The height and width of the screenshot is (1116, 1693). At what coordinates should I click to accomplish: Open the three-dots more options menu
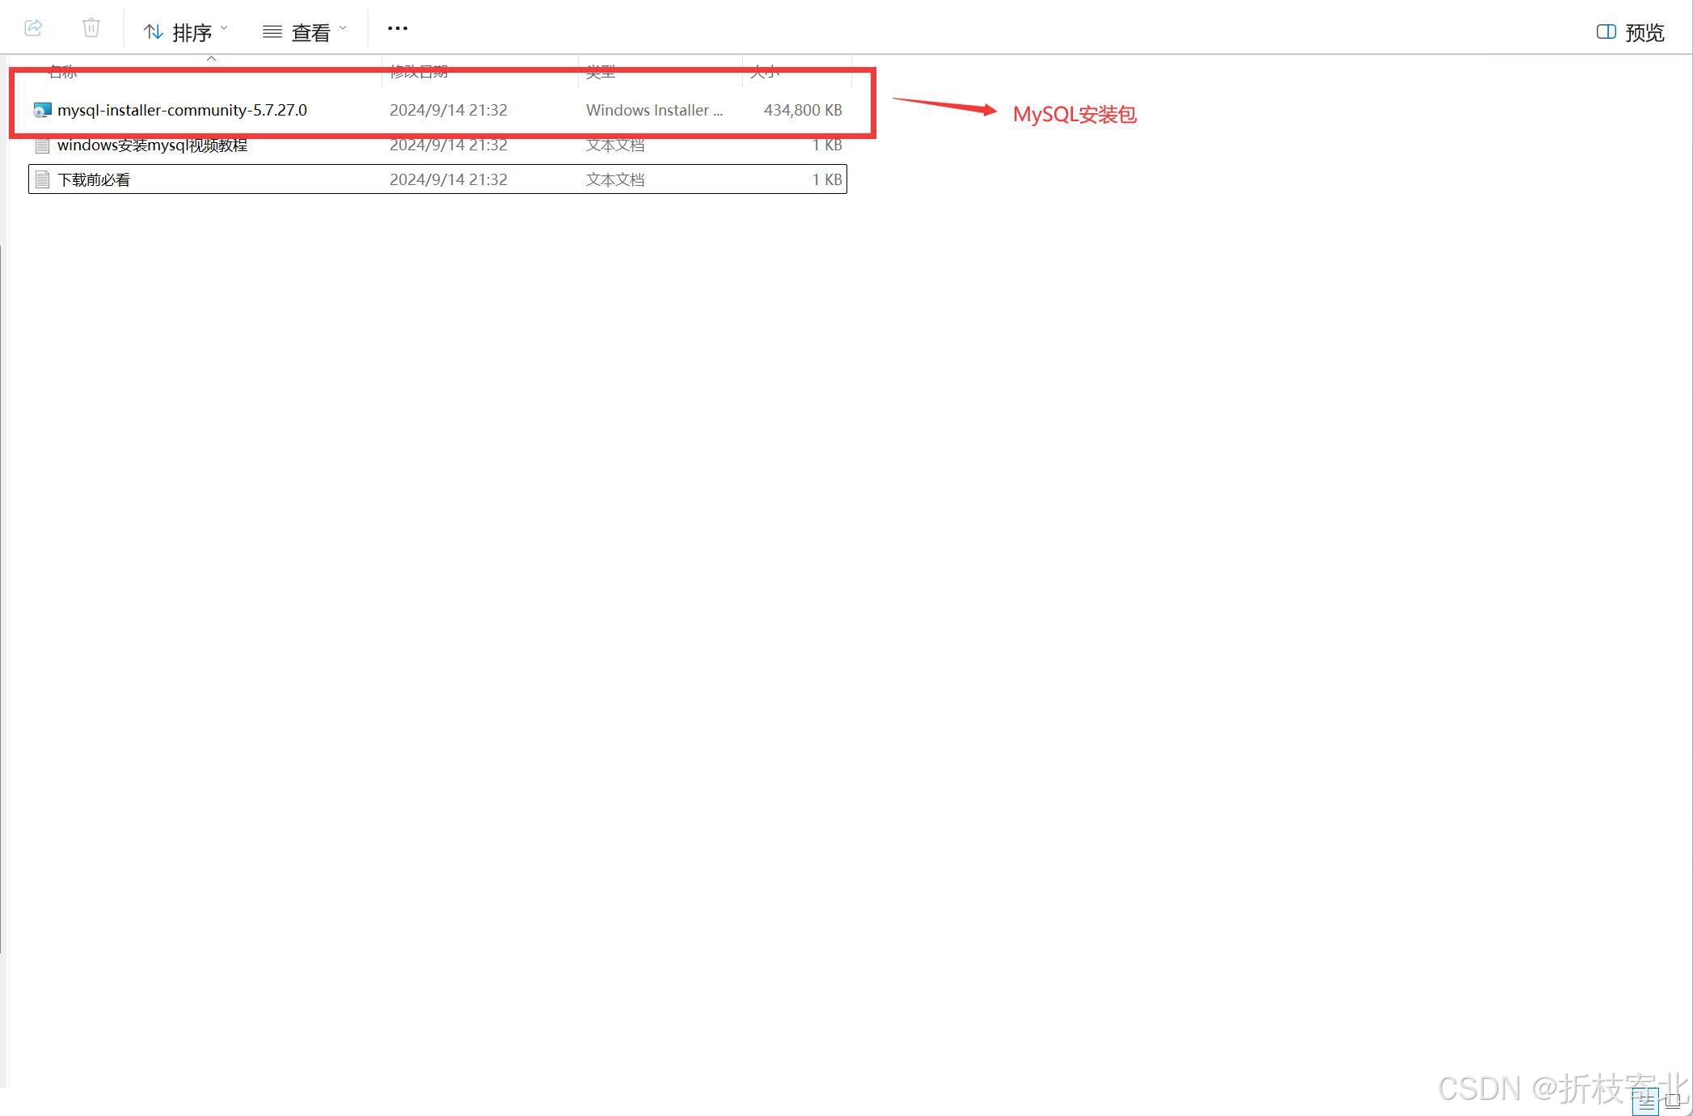click(397, 28)
